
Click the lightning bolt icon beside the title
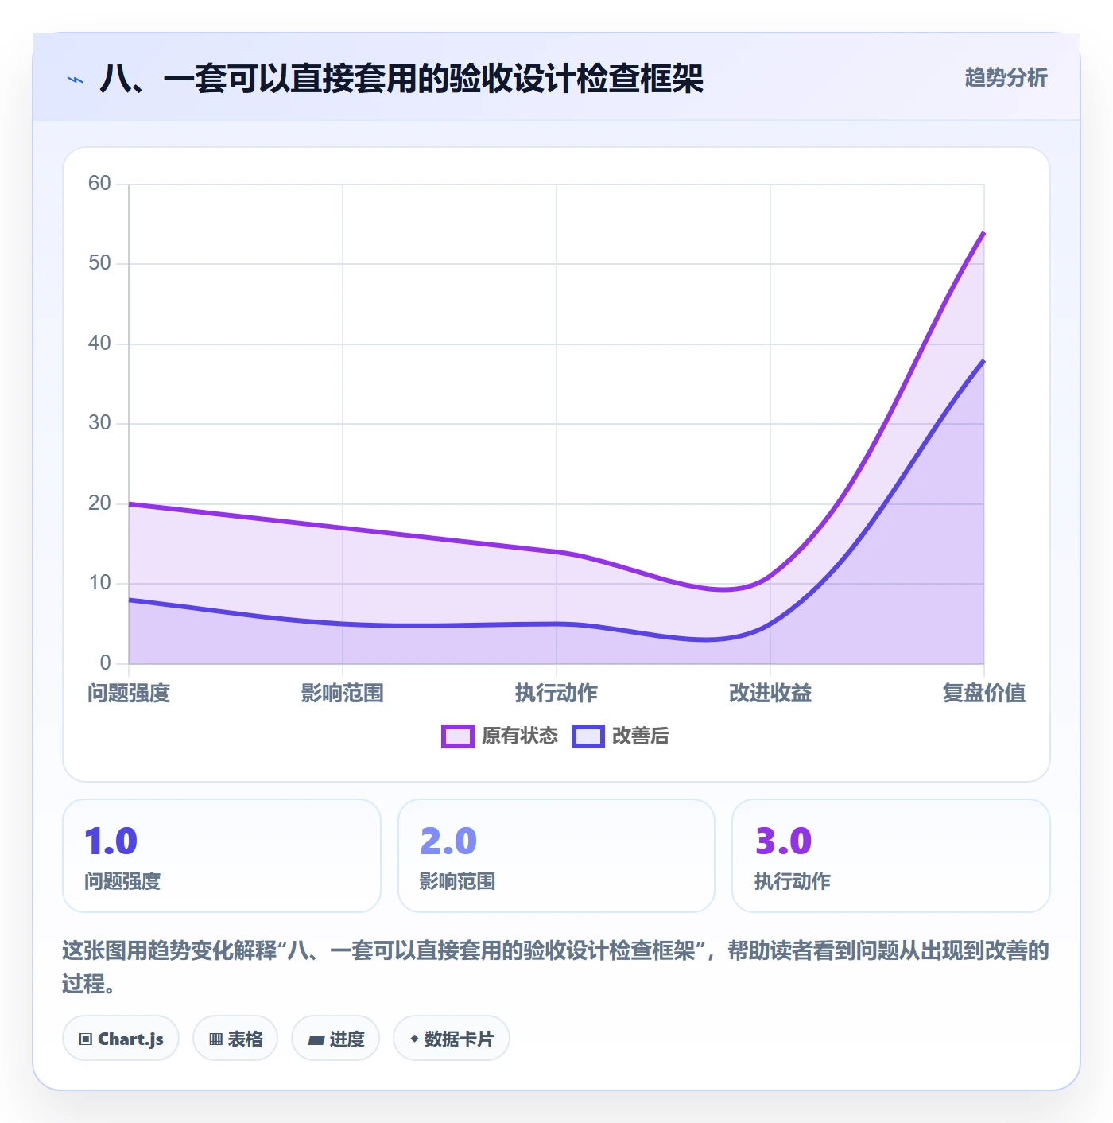tap(76, 80)
